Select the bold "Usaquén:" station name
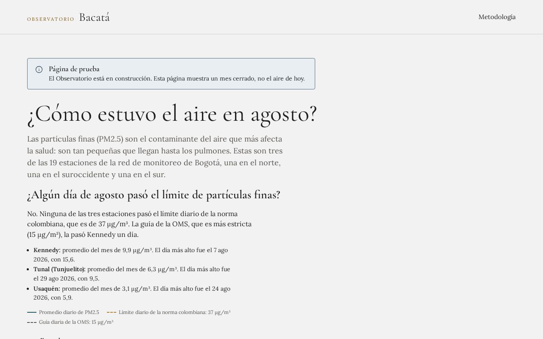Viewport: 543px width, 339px height. (x=47, y=289)
